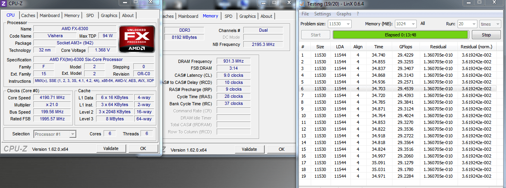Minimize the LinX window
This screenshot has height=188, width=506.
point(468,2)
